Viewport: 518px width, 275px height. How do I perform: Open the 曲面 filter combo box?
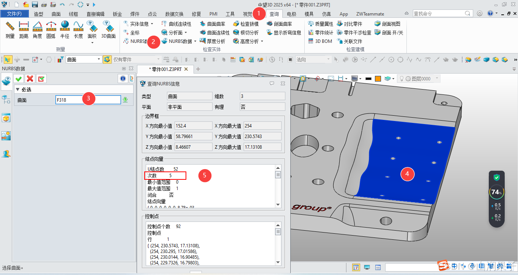(x=83, y=60)
